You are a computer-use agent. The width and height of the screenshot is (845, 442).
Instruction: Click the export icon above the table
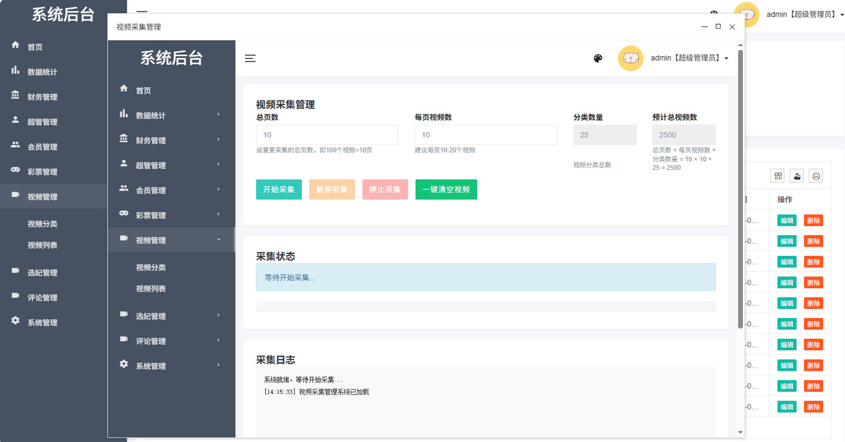click(x=796, y=176)
